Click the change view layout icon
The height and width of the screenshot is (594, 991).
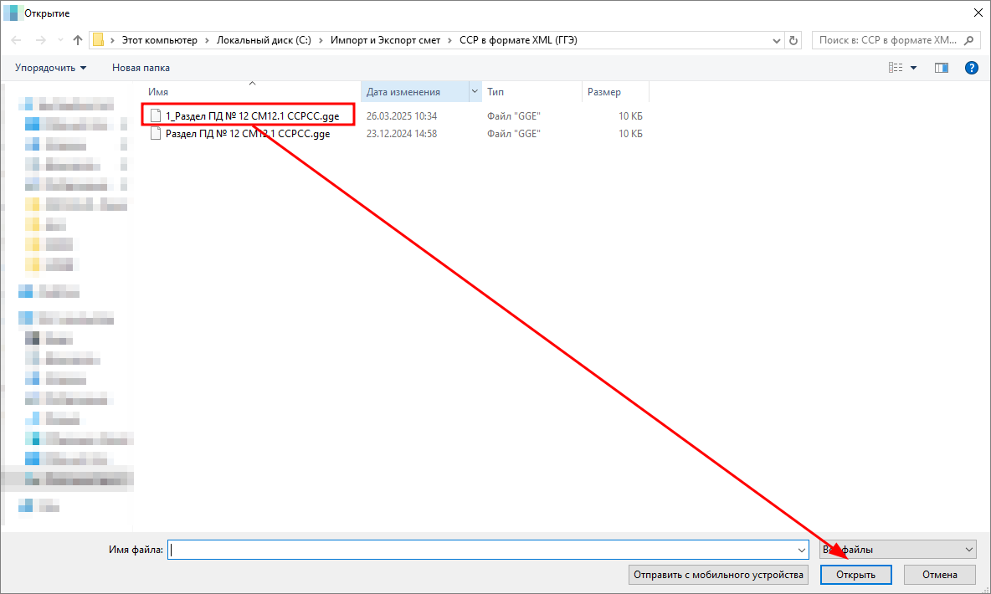[x=896, y=68]
